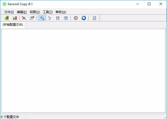Open profile properties from the toolbar
This screenshot has width=167, height=119.
tap(32, 18)
